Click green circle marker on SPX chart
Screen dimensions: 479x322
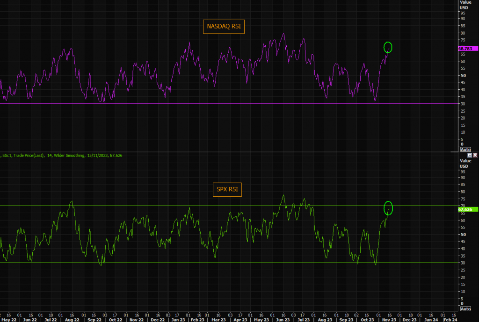pos(388,208)
